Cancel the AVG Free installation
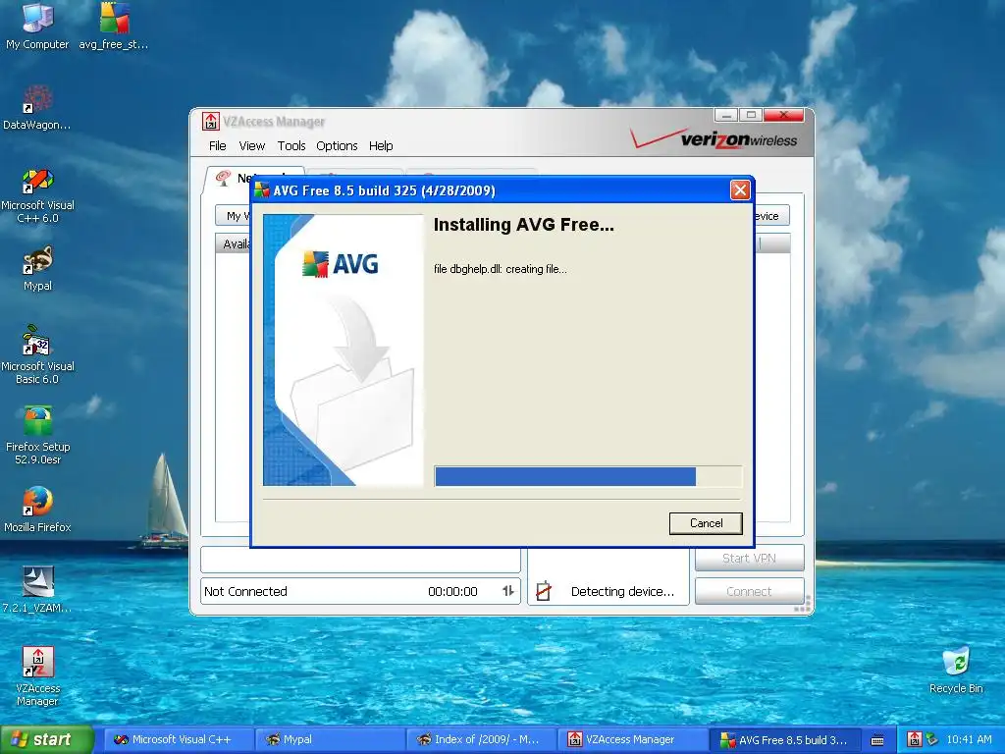 click(x=706, y=523)
